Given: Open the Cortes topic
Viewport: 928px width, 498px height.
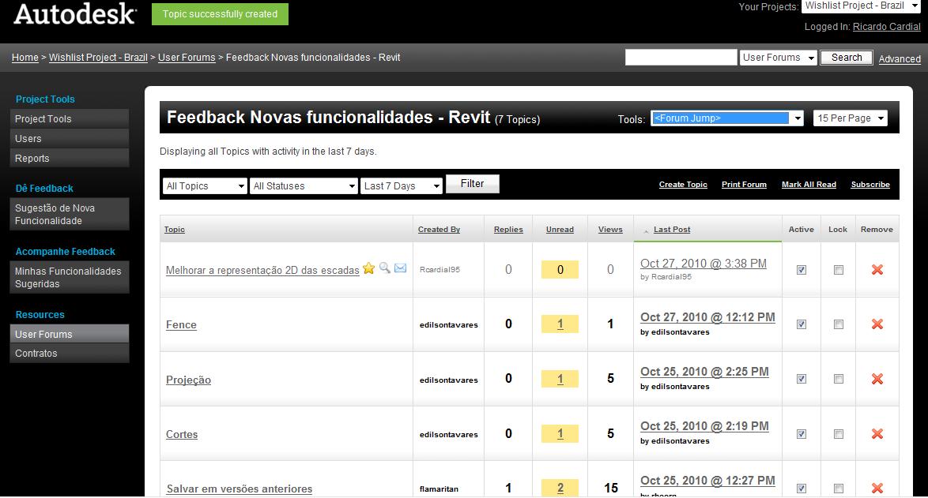Looking at the screenshot, I should tap(182, 434).
